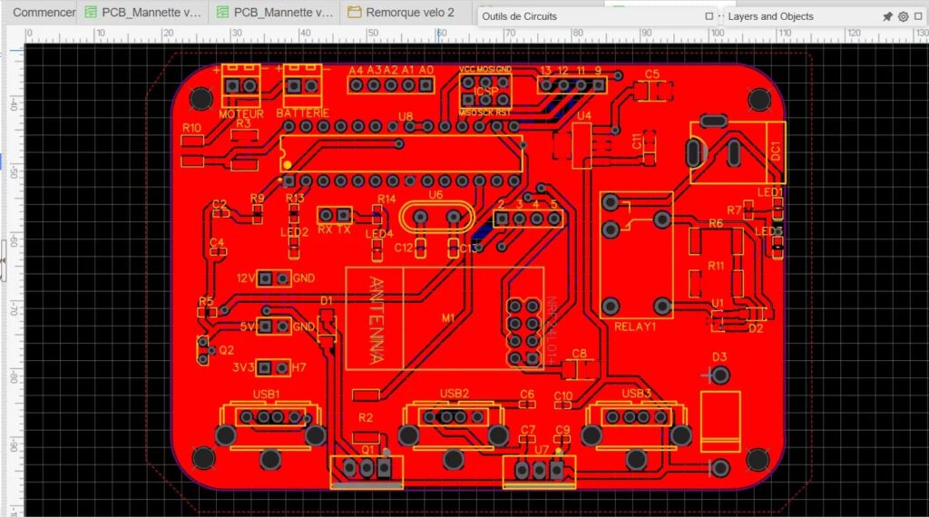Select the R11 resistor label
Viewport: 929px width, 517px height.
coord(716,266)
